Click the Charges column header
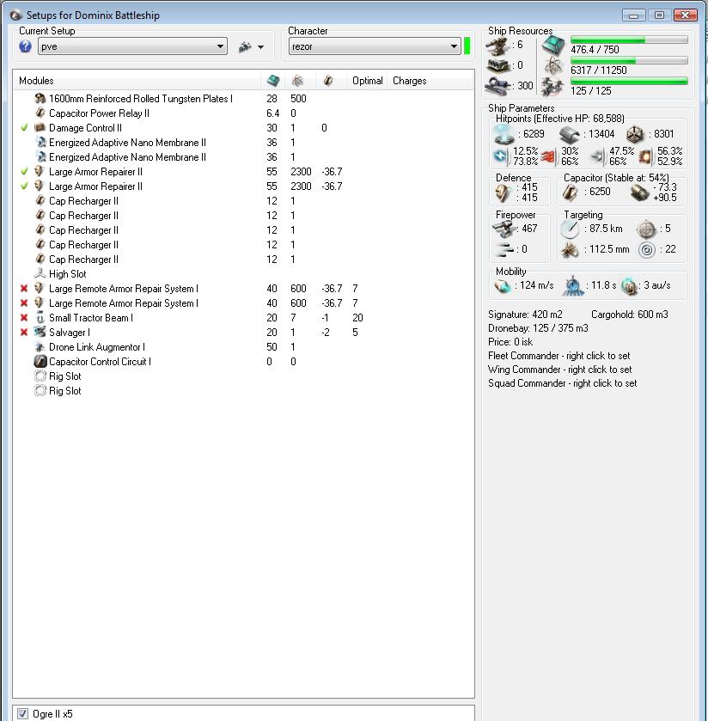 [x=409, y=81]
